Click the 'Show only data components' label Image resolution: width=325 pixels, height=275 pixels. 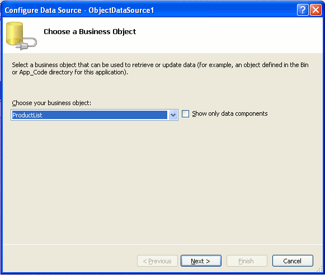tap(230, 113)
